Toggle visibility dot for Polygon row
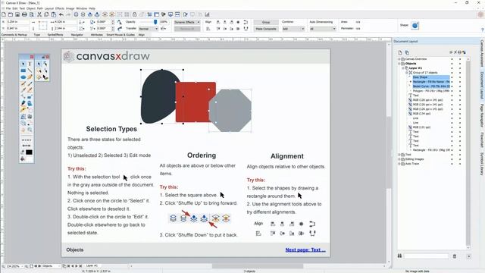485x273 pixels. [x=452, y=91]
